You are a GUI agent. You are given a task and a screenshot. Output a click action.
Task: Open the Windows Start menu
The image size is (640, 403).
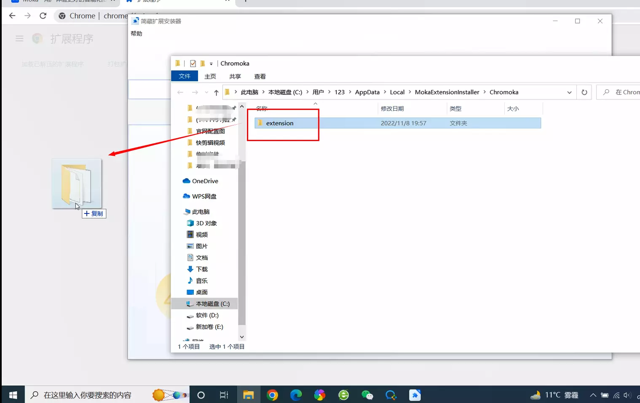(x=13, y=395)
